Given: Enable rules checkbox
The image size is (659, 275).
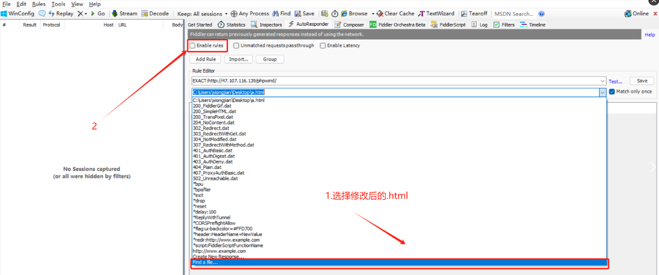Looking at the screenshot, I should tap(193, 45).
